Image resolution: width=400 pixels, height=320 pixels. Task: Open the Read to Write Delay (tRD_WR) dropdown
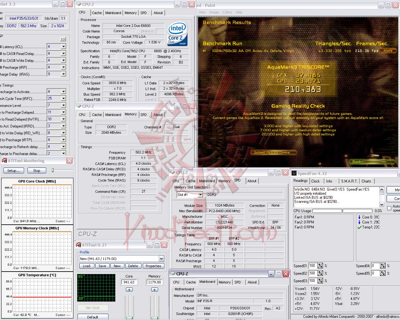[x=63, y=133]
